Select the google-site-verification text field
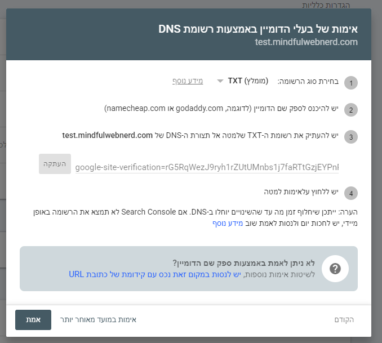The height and width of the screenshot is (343, 382). (207, 167)
